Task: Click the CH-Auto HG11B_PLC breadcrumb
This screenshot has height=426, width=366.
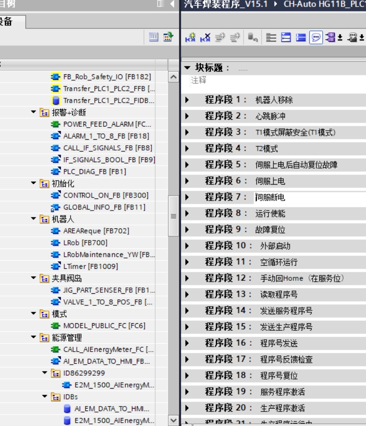Action: click(x=325, y=4)
